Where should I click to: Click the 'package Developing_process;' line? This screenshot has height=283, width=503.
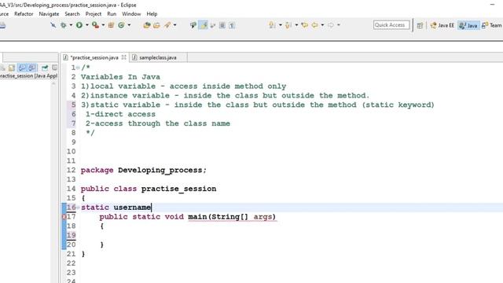tap(144, 170)
